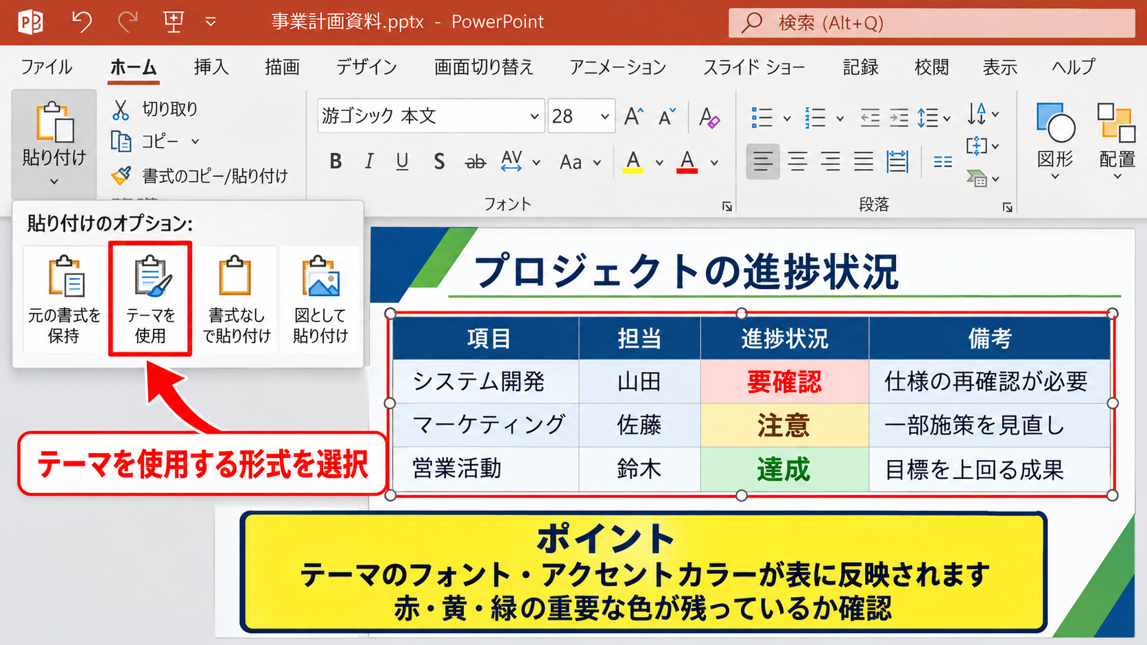Image resolution: width=1147 pixels, height=645 pixels.
Task: Paste as text only (書式なしで貼り付け)
Action: point(236,300)
